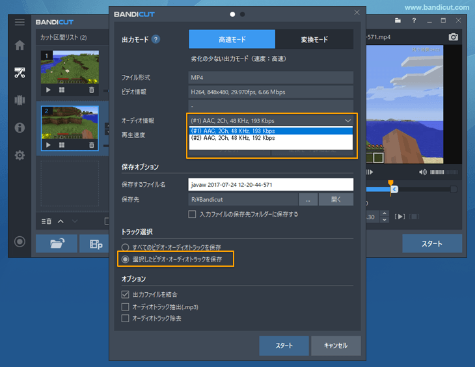Delete segment 1 with trash icon

tap(92, 90)
